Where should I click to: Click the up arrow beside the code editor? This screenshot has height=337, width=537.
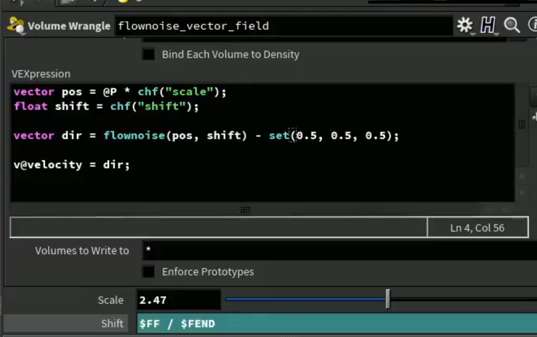point(522,176)
